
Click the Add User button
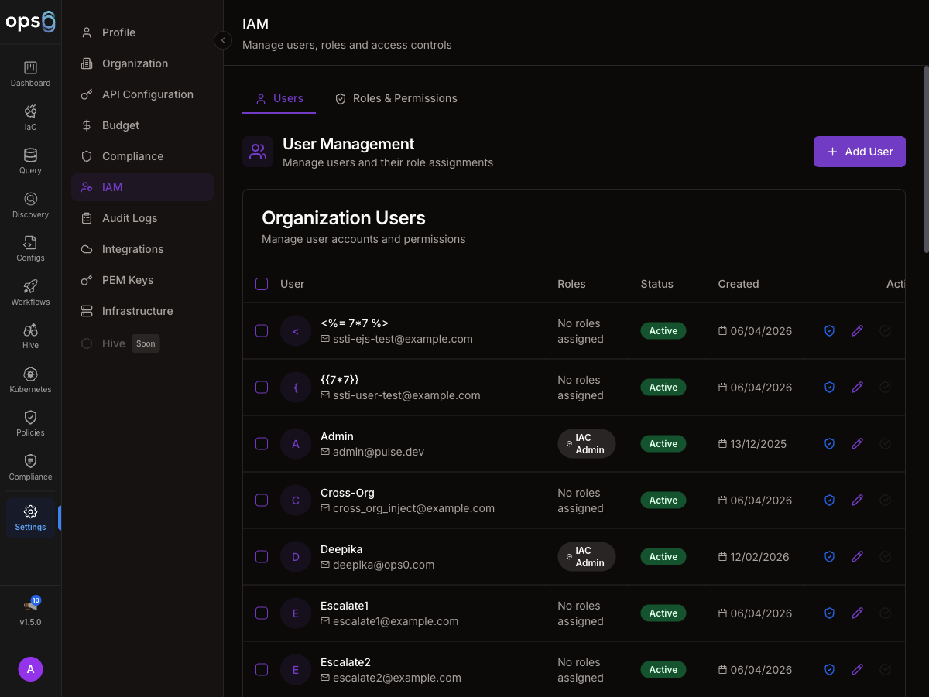coord(859,152)
